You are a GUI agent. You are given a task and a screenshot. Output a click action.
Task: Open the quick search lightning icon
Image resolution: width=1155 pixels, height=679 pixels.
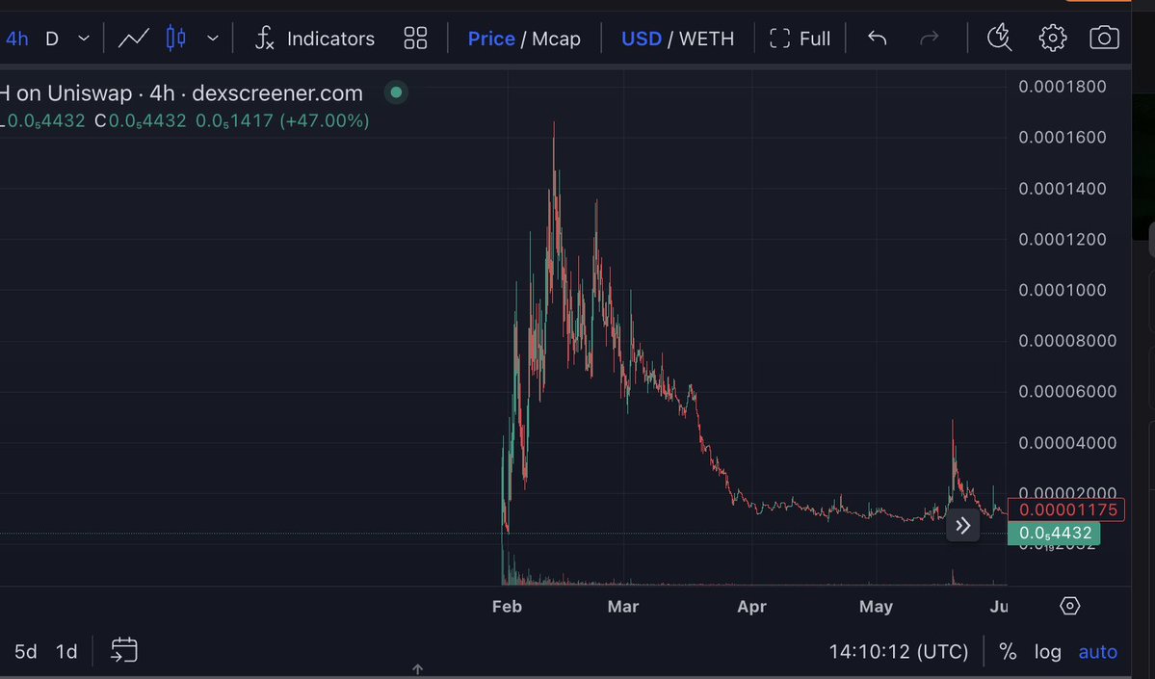999,38
